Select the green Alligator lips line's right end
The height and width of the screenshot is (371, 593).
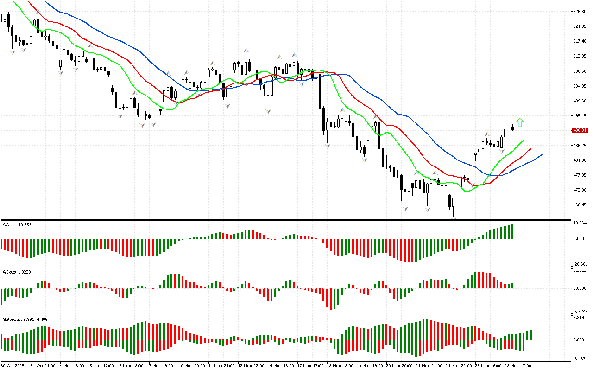(524, 140)
